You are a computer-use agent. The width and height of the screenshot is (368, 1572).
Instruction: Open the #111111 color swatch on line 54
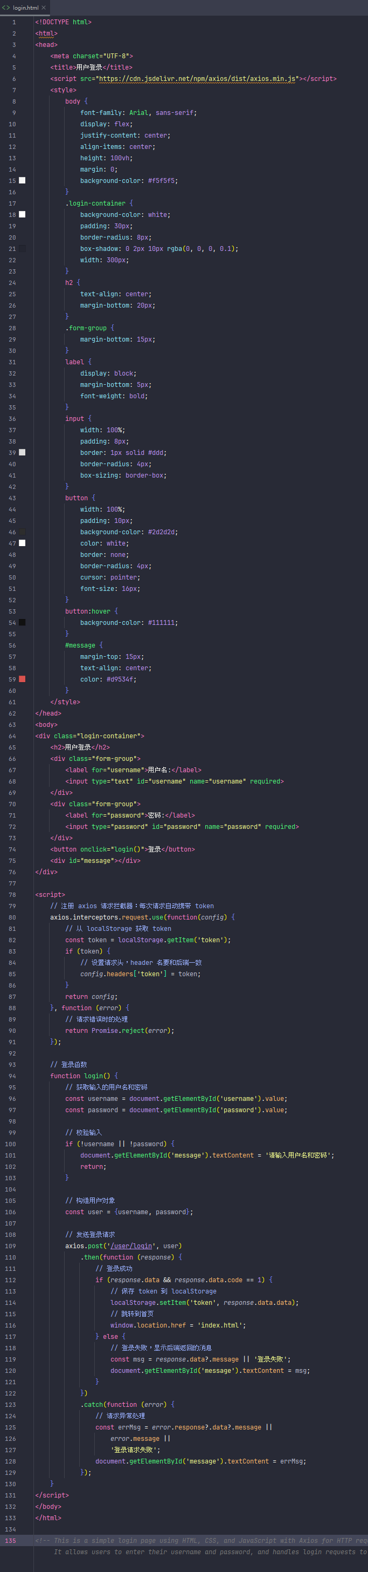coord(22,622)
